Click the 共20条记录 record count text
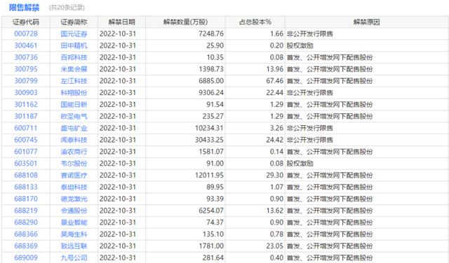The height and width of the screenshot is (263, 449). coord(67,8)
